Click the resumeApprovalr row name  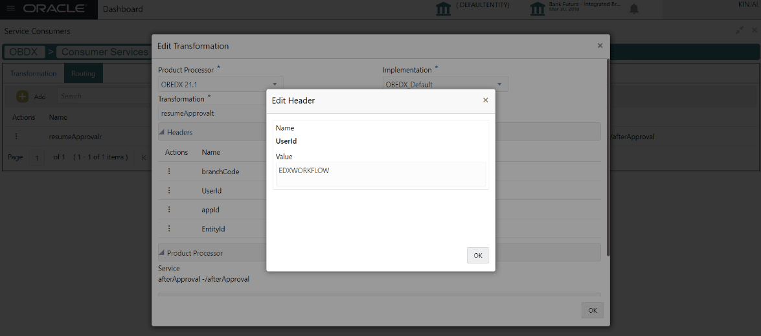pos(75,137)
